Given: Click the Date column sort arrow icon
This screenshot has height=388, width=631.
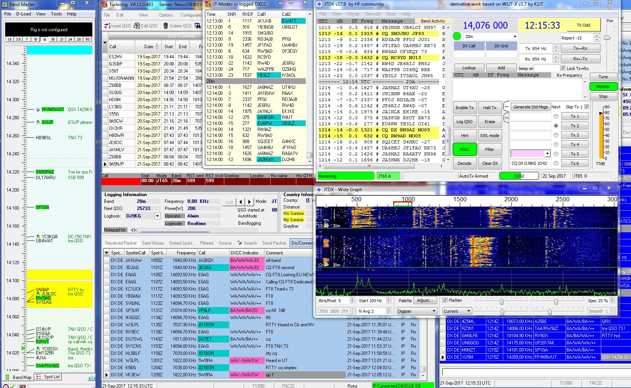Looking at the screenshot, I should click(x=157, y=47).
